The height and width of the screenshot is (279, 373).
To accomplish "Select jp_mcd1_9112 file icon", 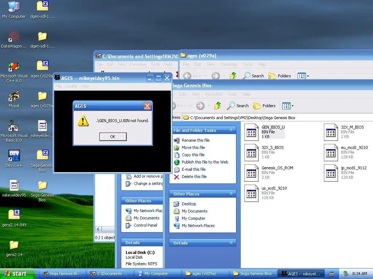I will [x=331, y=173].
